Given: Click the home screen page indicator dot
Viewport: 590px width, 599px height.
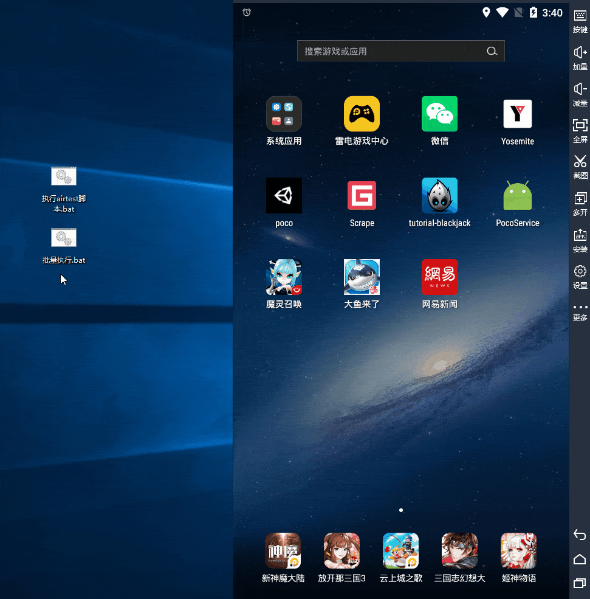Looking at the screenshot, I should tap(400, 510).
